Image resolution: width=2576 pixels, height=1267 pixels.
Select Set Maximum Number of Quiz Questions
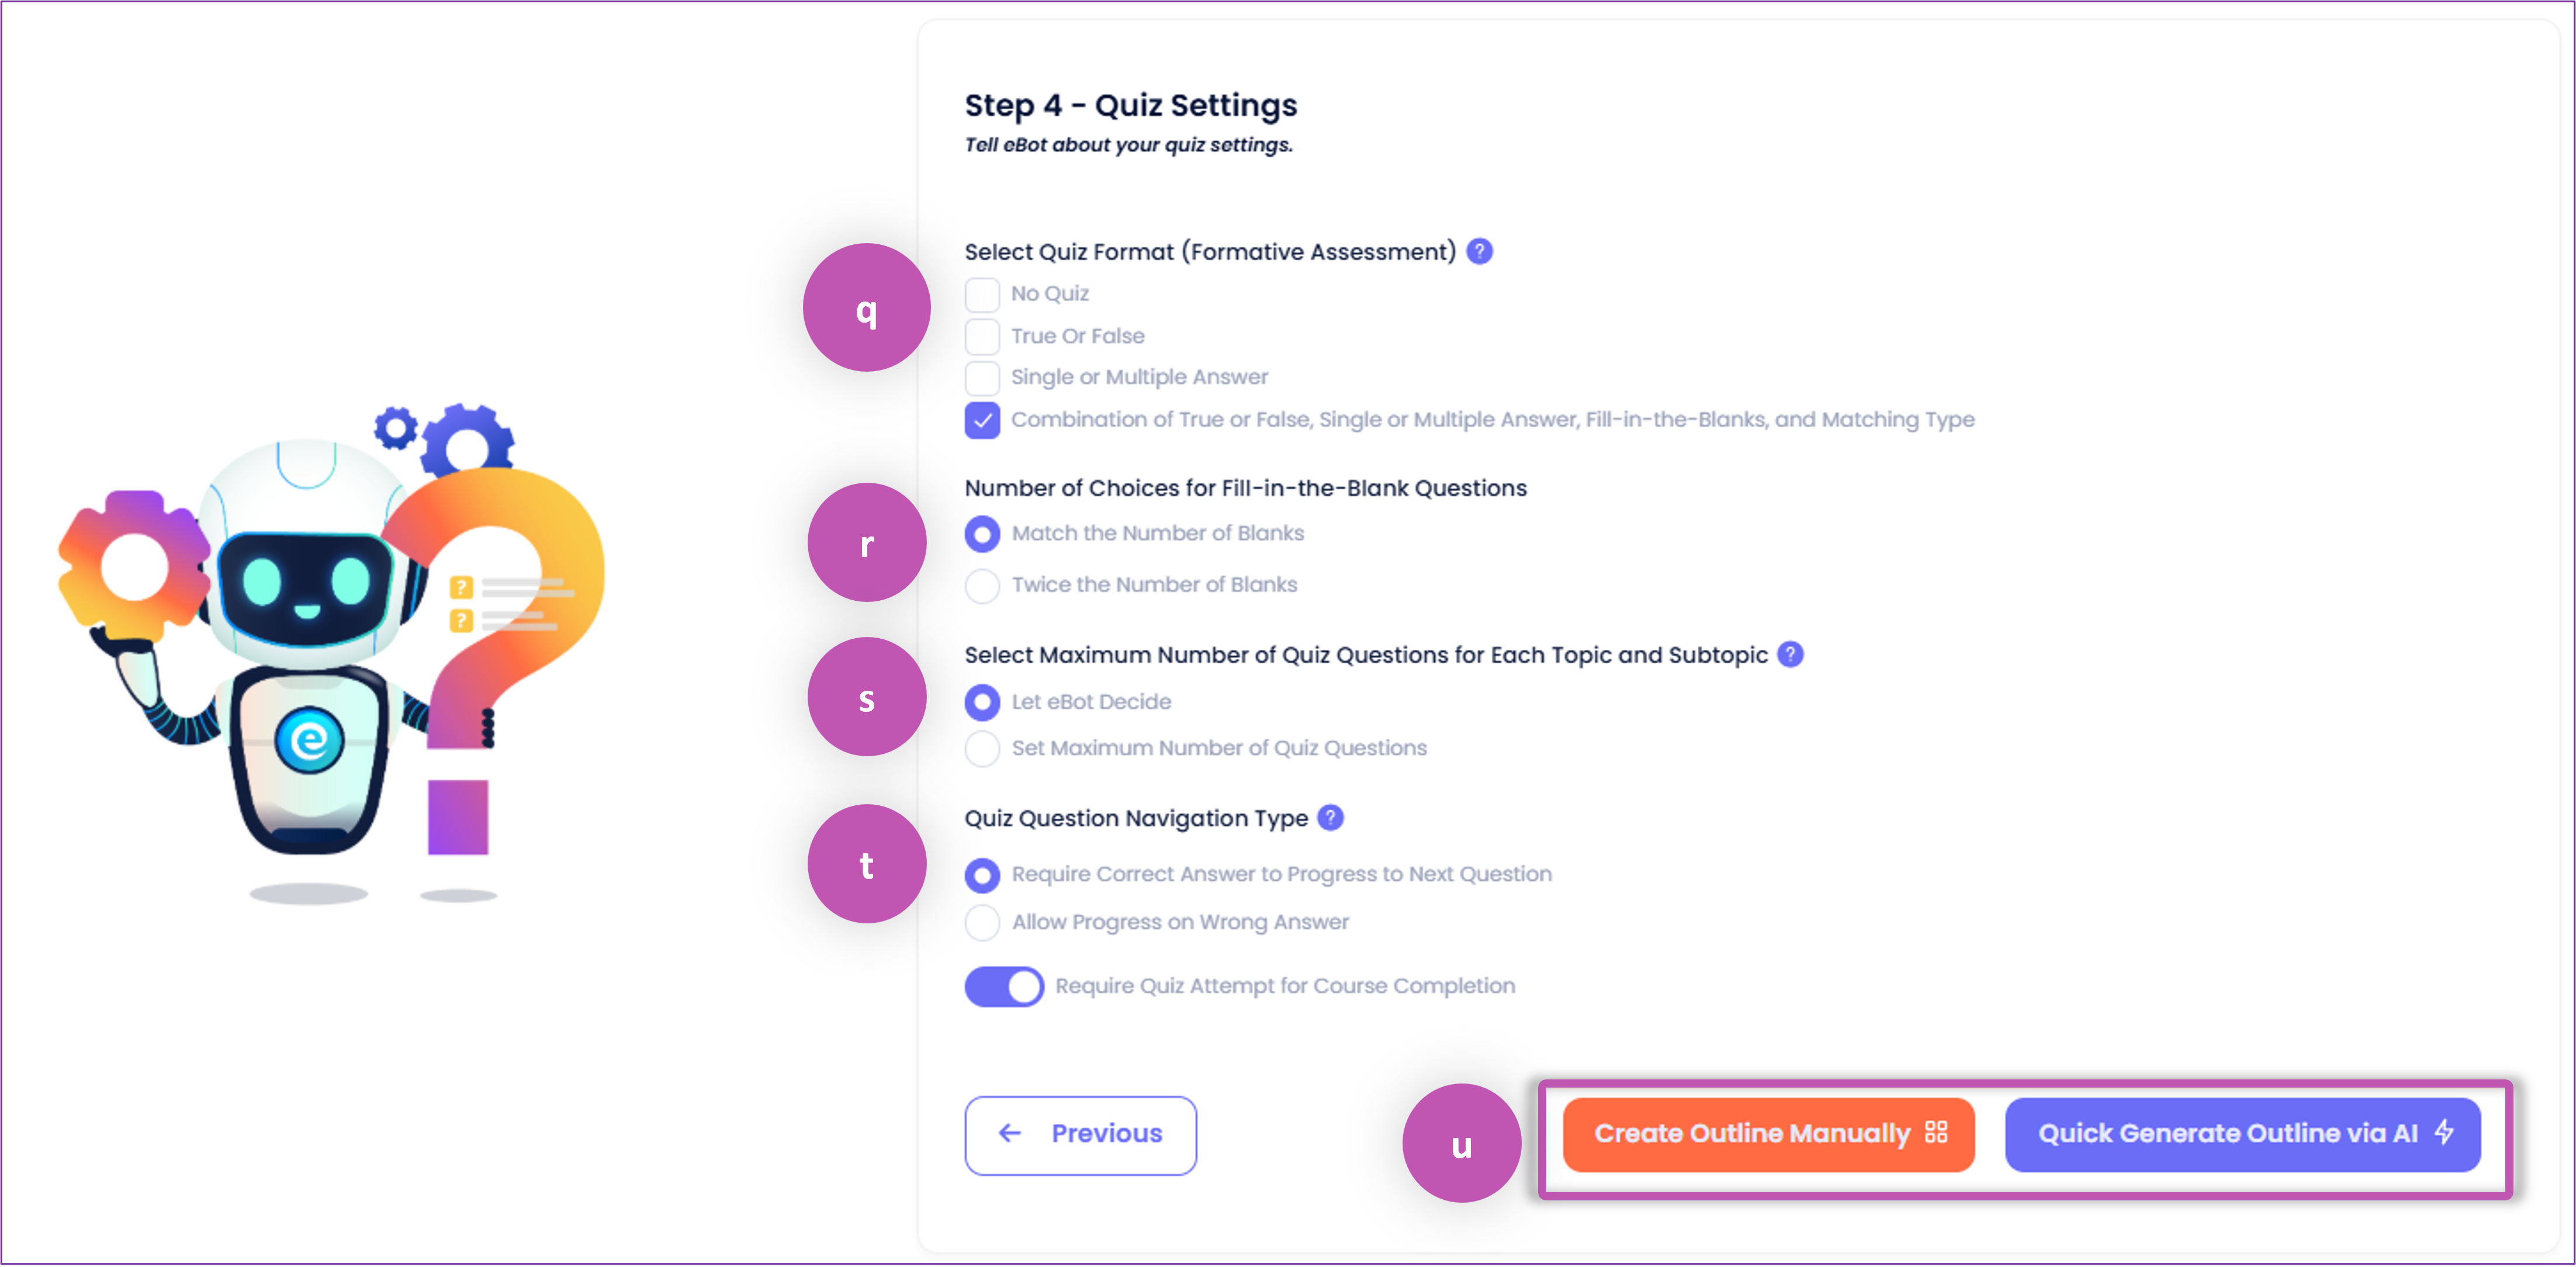(982, 749)
